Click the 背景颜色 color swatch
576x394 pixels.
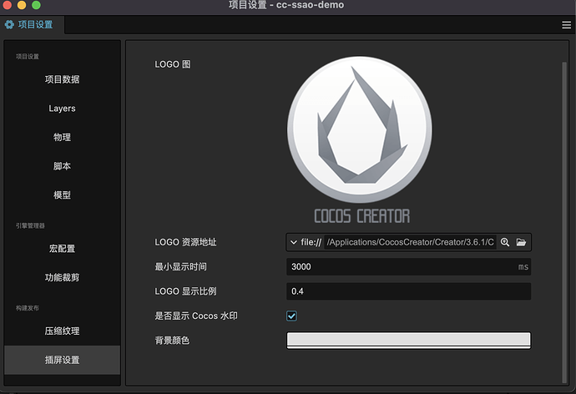point(408,340)
